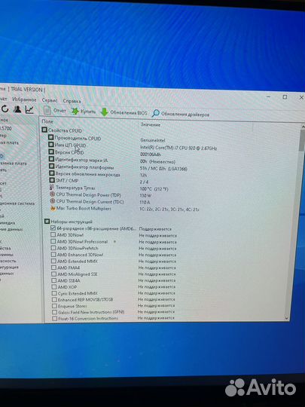Select thermometer icon beside Температура Tjmax
Viewport: 305px width, 407px height.
(52, 187)
